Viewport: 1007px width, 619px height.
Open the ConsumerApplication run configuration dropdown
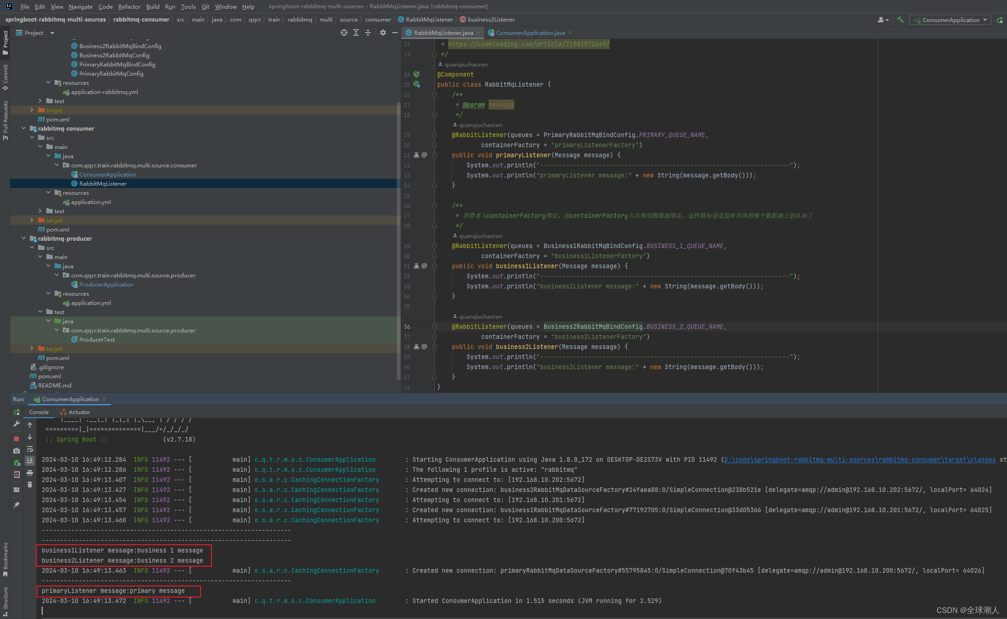click(x=950, y=20)
